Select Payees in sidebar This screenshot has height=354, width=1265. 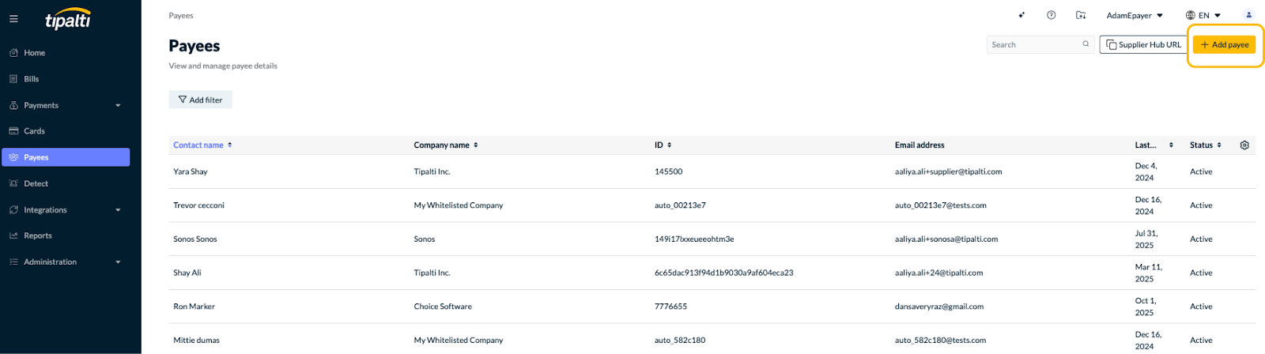pyautogui.click(x=66, y=157)
